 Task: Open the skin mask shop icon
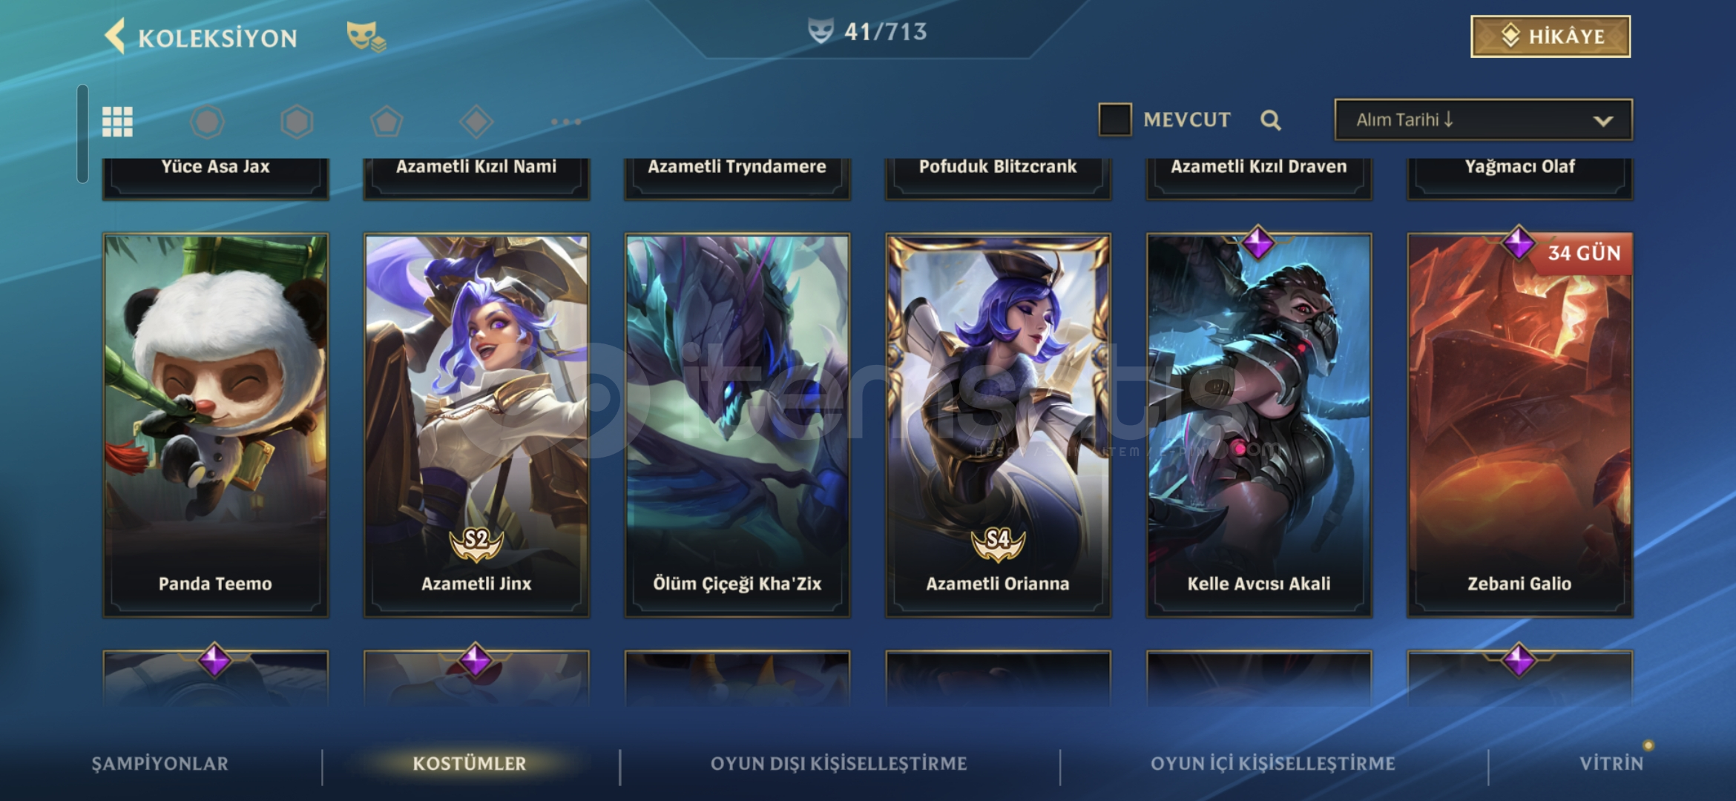[366, 36]
